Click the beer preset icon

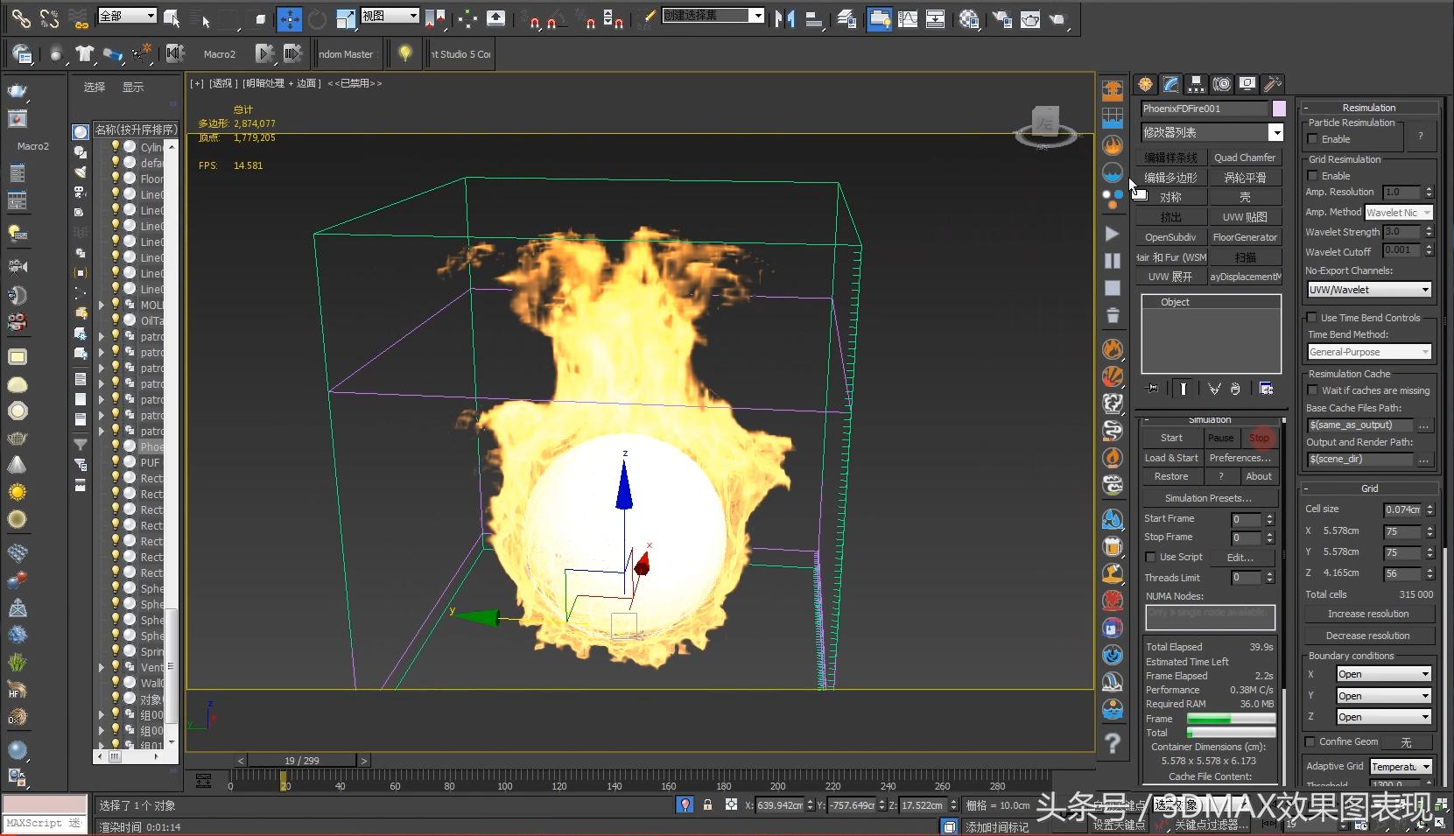point(1113,547)
